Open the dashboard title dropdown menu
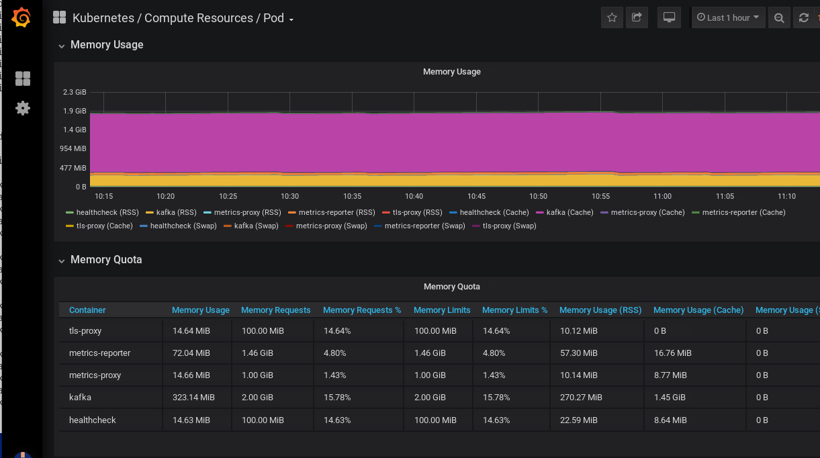 (183, 18)
